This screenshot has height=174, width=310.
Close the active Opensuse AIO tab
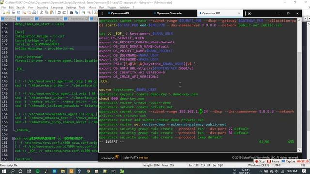[239, 13]
